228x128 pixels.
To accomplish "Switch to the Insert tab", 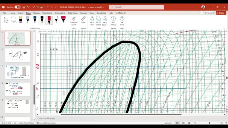I will tap(20, 13).
